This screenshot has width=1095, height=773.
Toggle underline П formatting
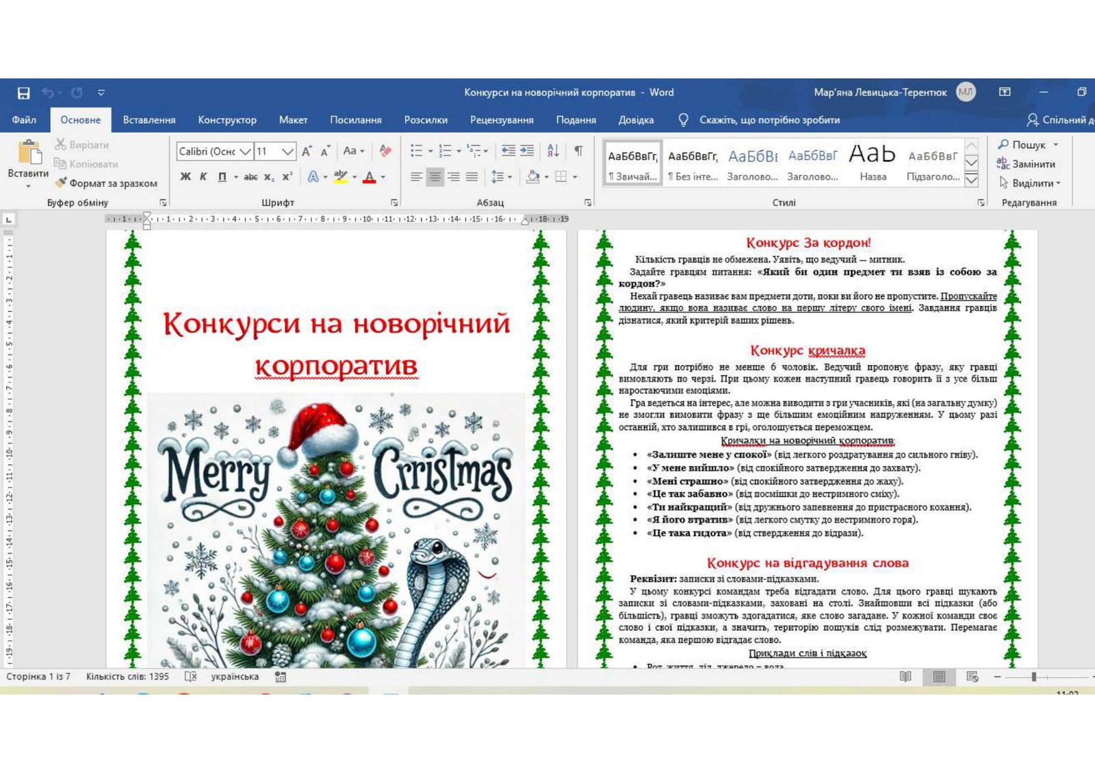222,177
